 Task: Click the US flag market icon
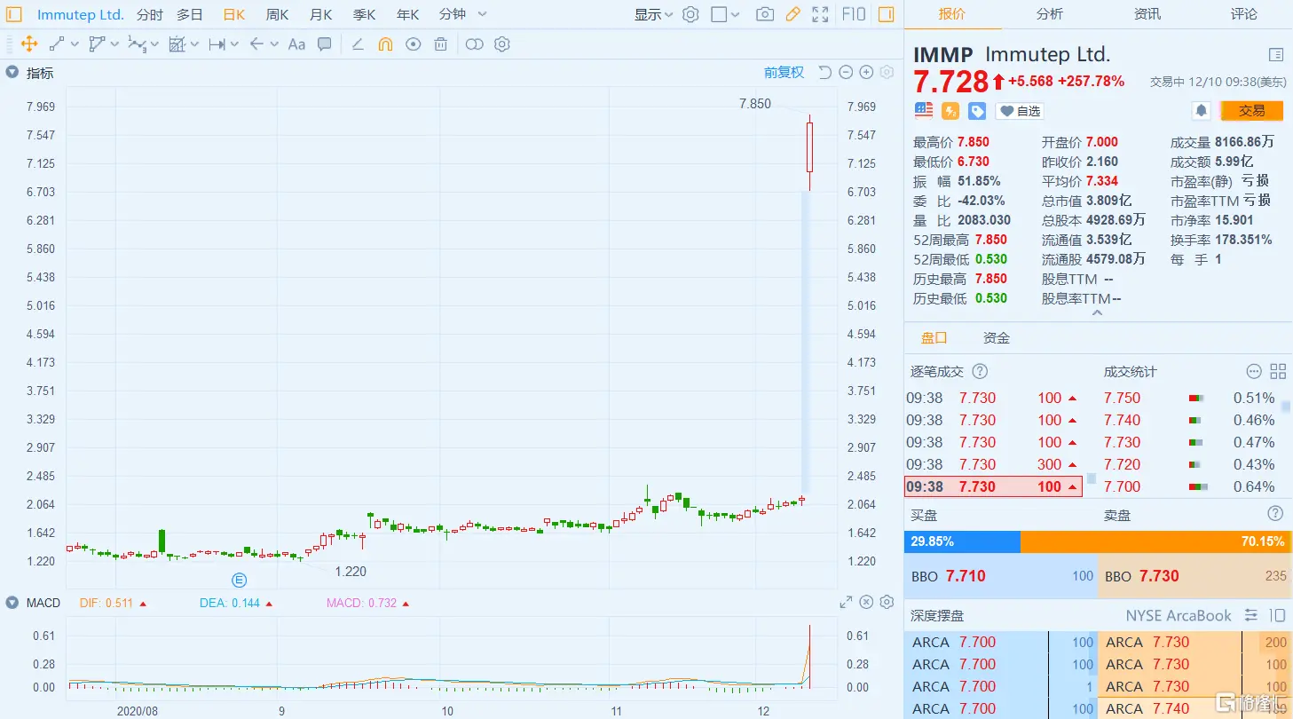point(924,110)
